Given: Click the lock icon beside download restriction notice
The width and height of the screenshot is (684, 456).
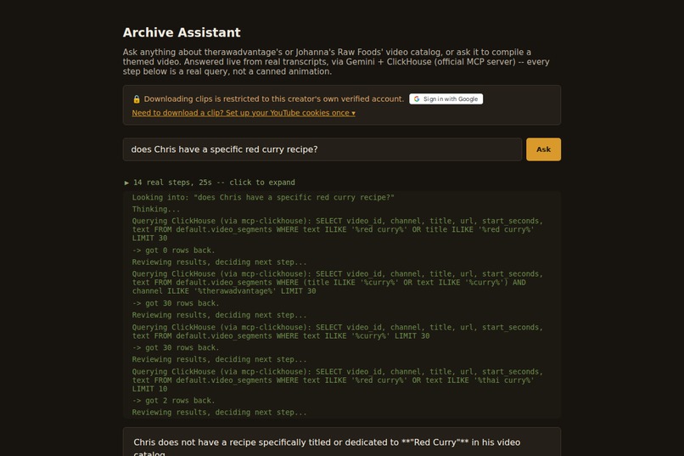Looking at the screenshot, I should [x=137, y=99].
